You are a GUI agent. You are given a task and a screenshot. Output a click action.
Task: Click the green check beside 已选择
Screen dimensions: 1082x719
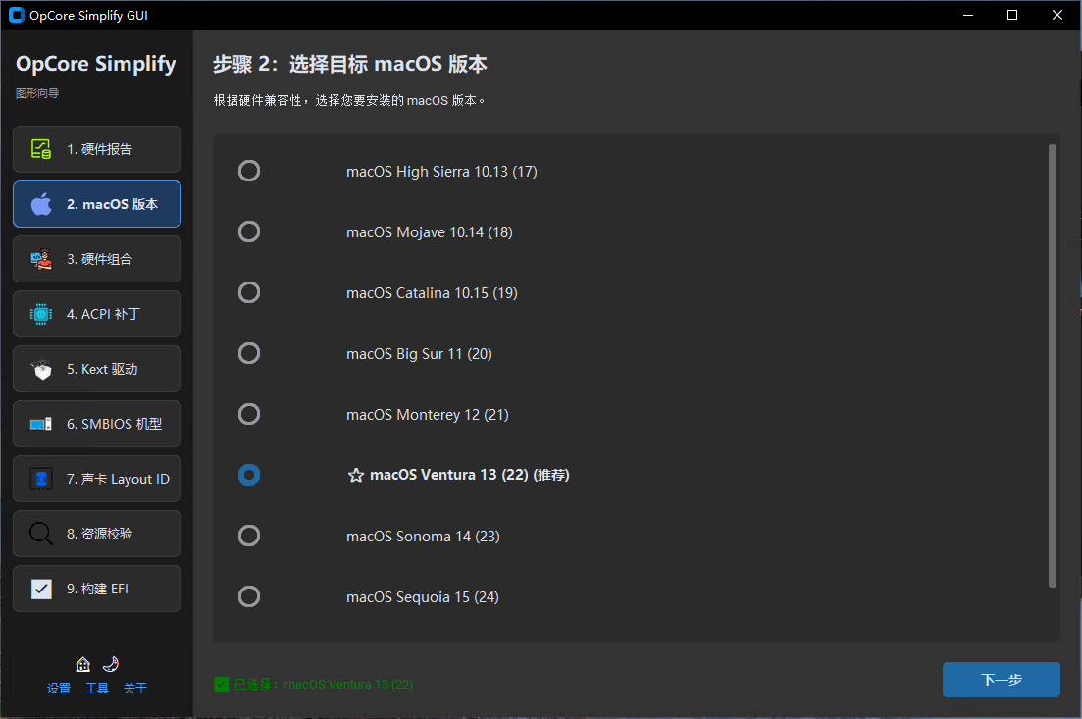click(x=222, y=684)
